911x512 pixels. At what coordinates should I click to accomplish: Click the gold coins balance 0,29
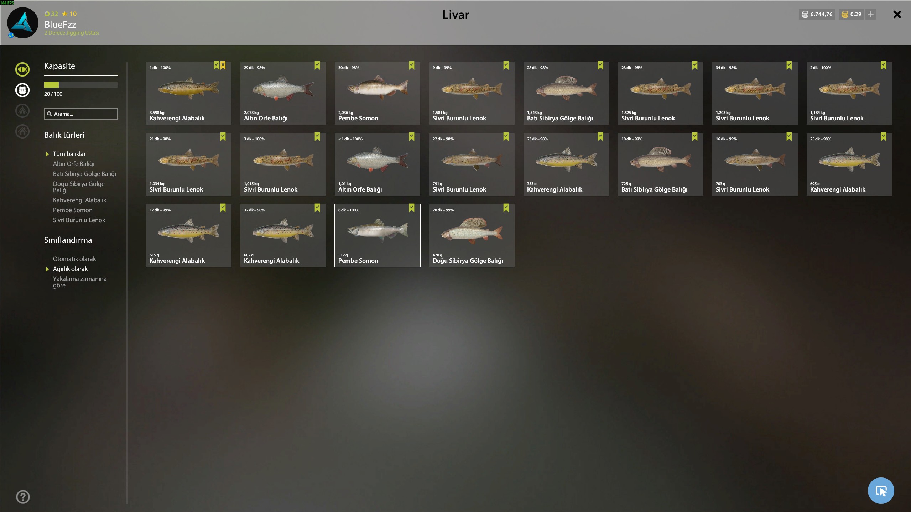click(851, 14)
